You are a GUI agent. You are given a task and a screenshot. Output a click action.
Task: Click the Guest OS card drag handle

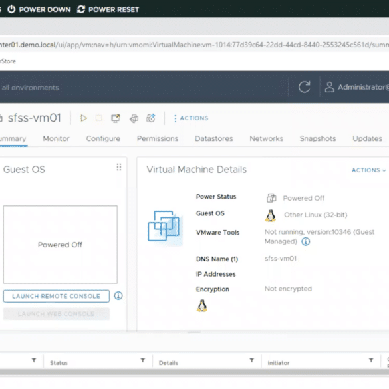click(x=119, y=167)
